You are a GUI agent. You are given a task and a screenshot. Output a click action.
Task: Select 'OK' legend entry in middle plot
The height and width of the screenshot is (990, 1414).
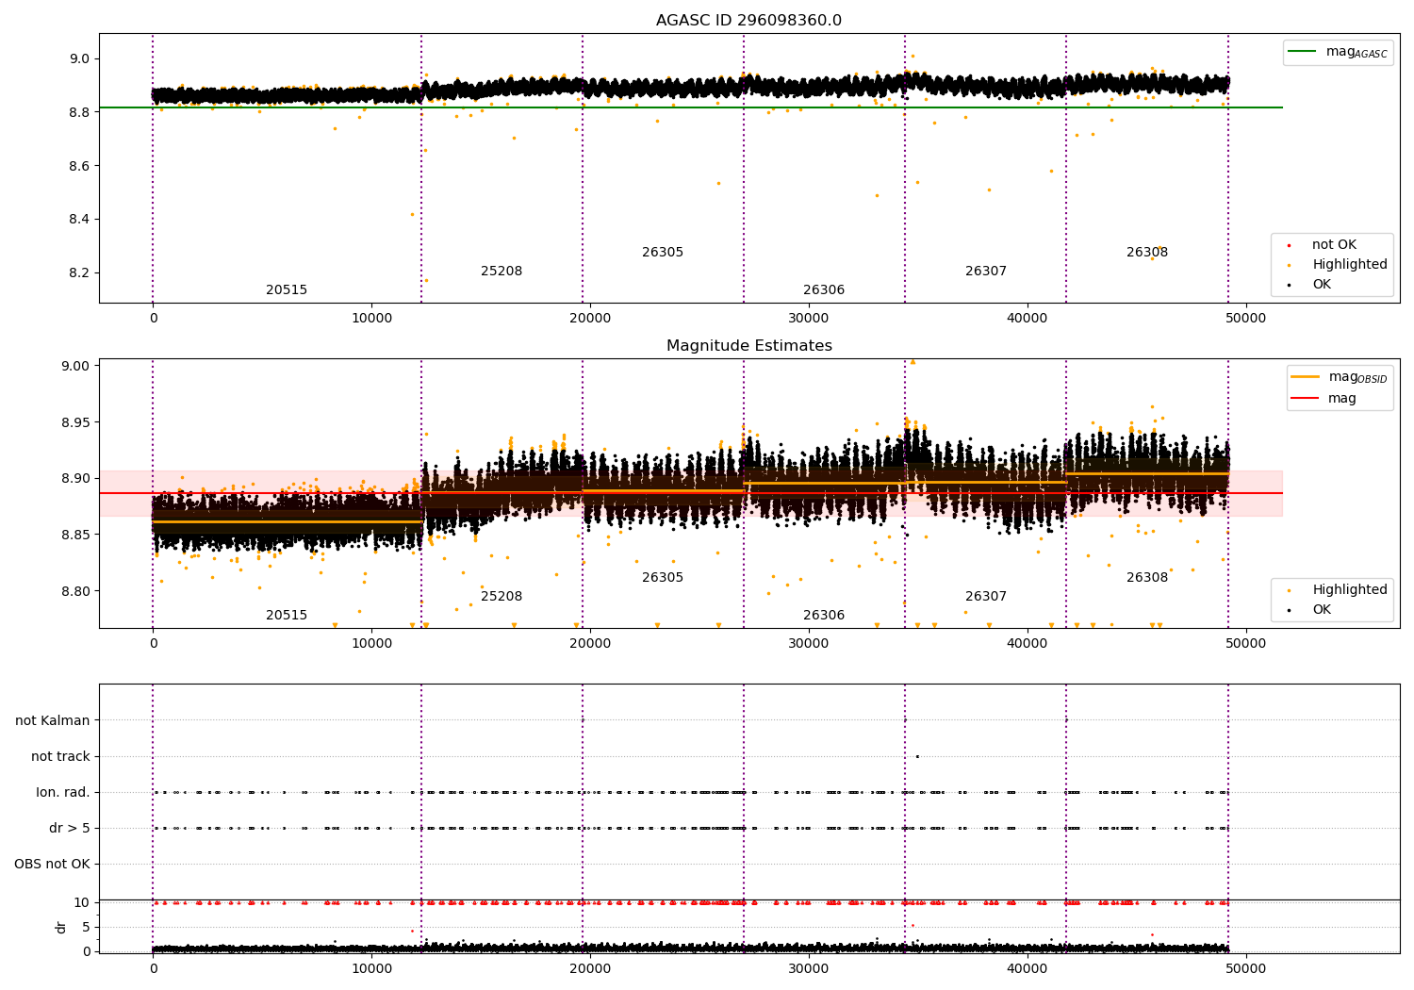click(x=1322, y=610)
